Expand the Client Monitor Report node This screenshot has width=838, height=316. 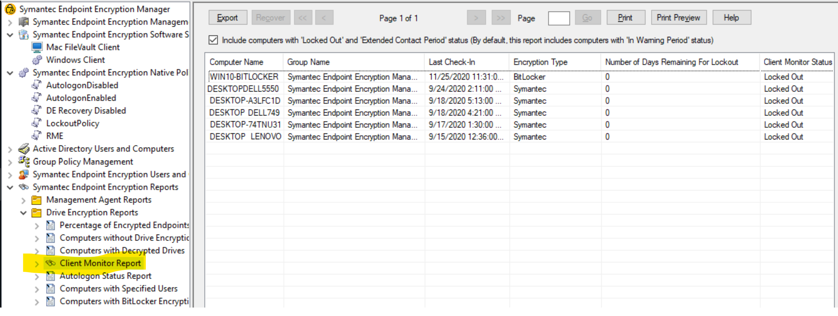coord(37,264)
